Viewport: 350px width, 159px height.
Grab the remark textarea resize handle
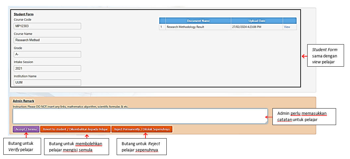(266, 122)
